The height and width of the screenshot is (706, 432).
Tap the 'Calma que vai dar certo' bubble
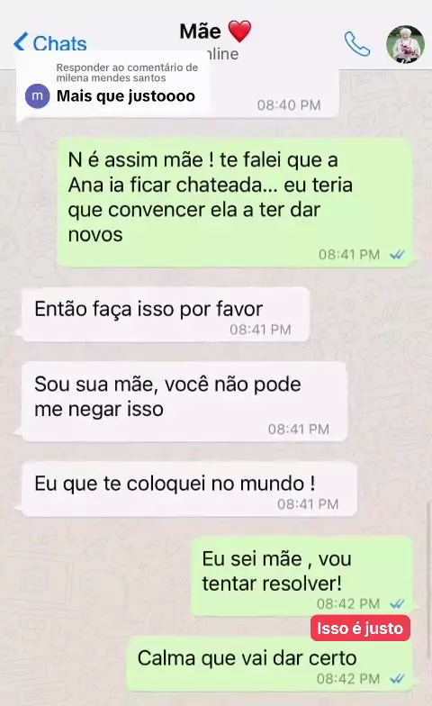(270, 665)
